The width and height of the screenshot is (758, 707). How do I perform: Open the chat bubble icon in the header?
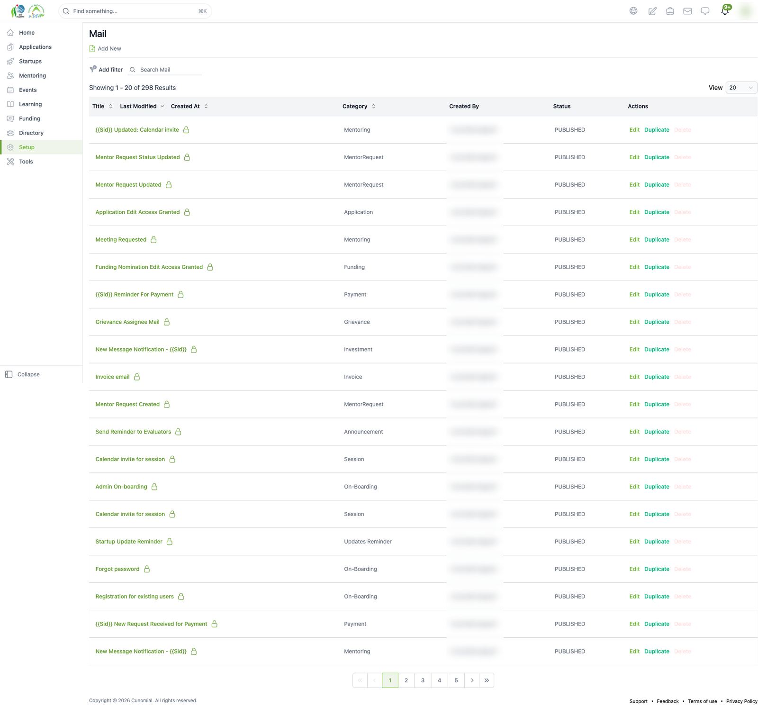[705, 11]
